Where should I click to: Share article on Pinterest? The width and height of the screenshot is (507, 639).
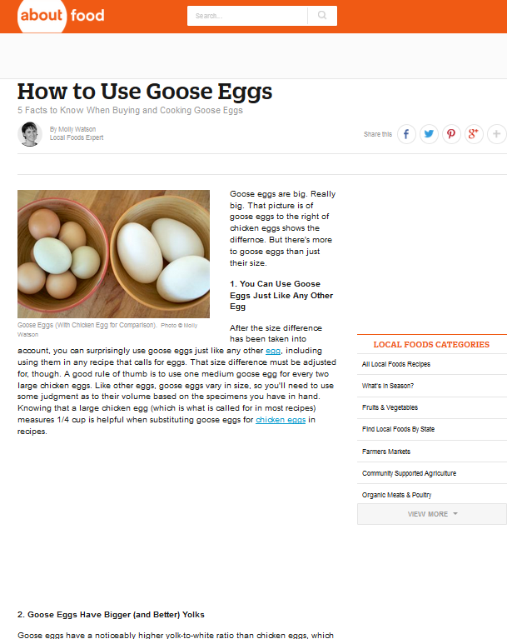tap(451, 133)
